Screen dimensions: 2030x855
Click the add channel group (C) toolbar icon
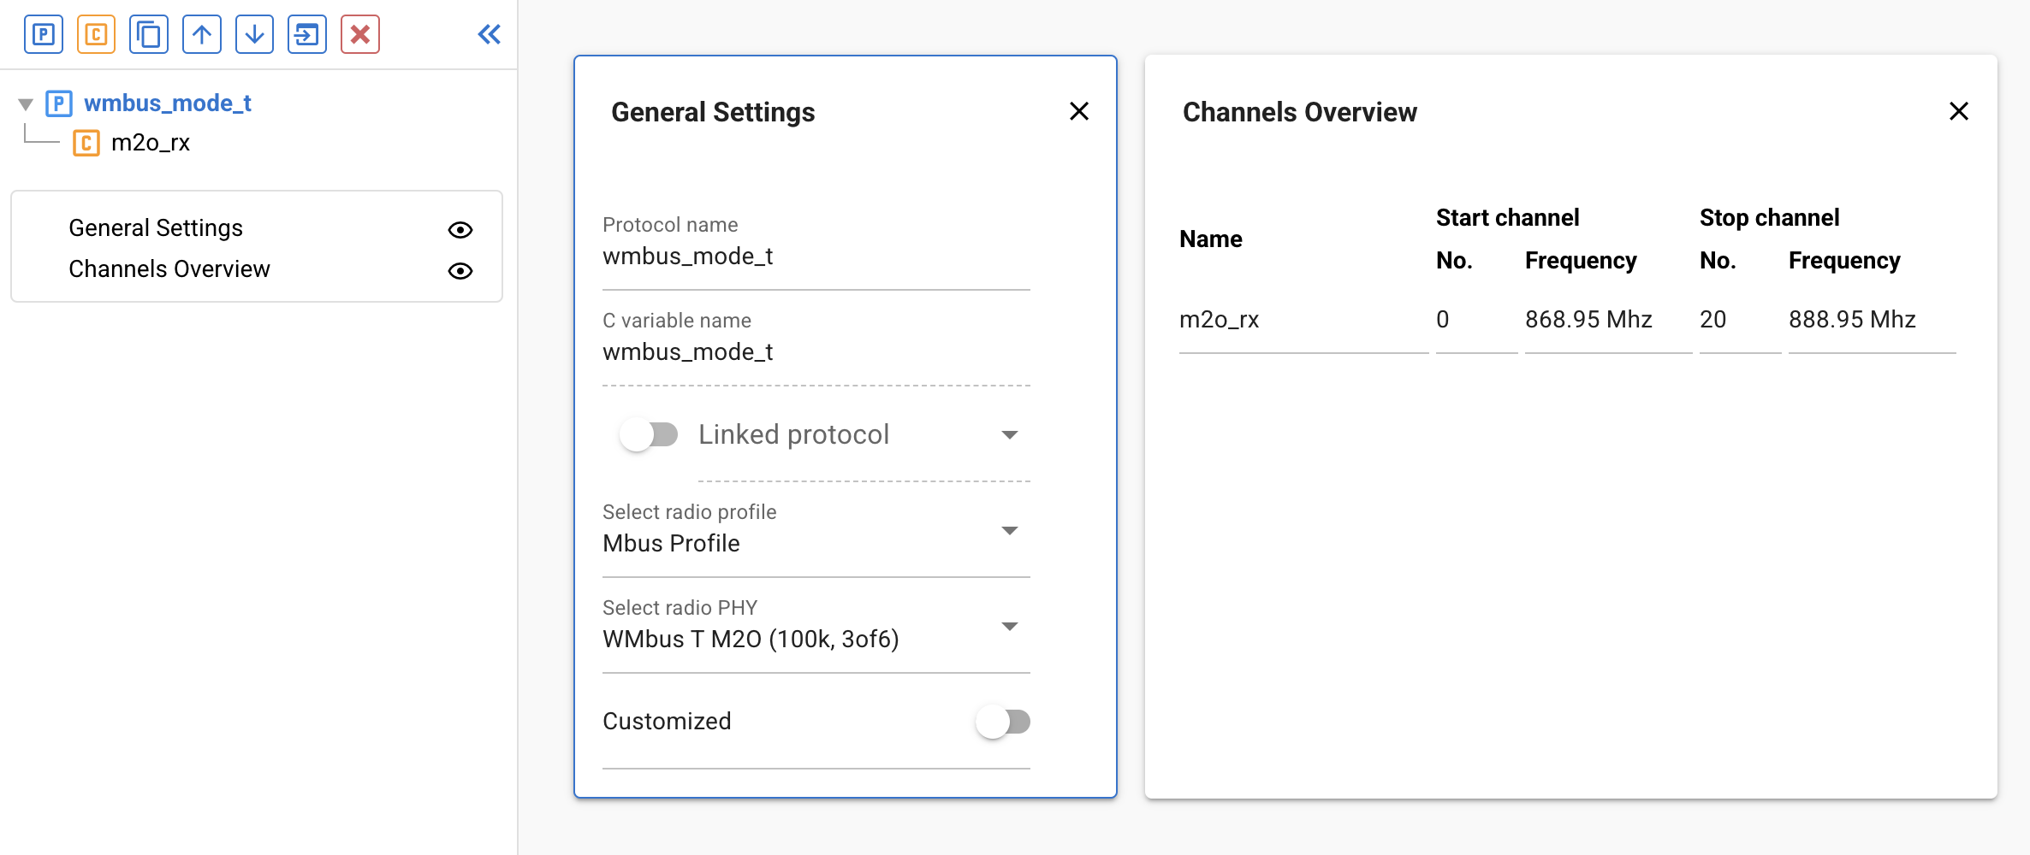[x=96, y=35]
